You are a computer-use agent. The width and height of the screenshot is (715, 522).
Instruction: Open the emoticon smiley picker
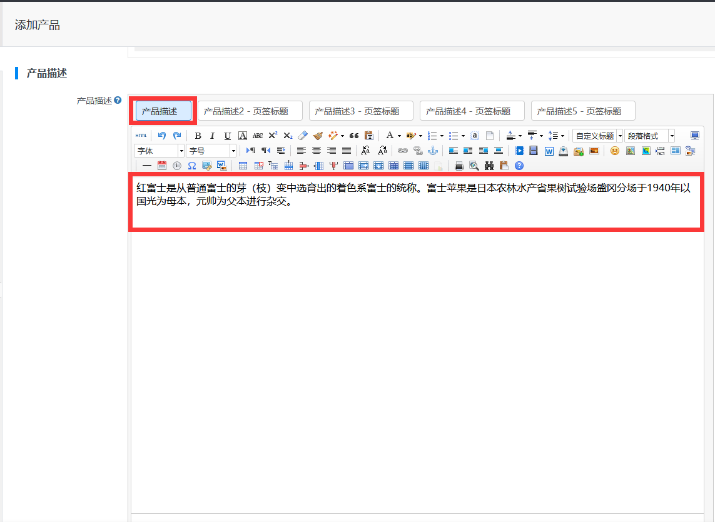click(615, 151)
